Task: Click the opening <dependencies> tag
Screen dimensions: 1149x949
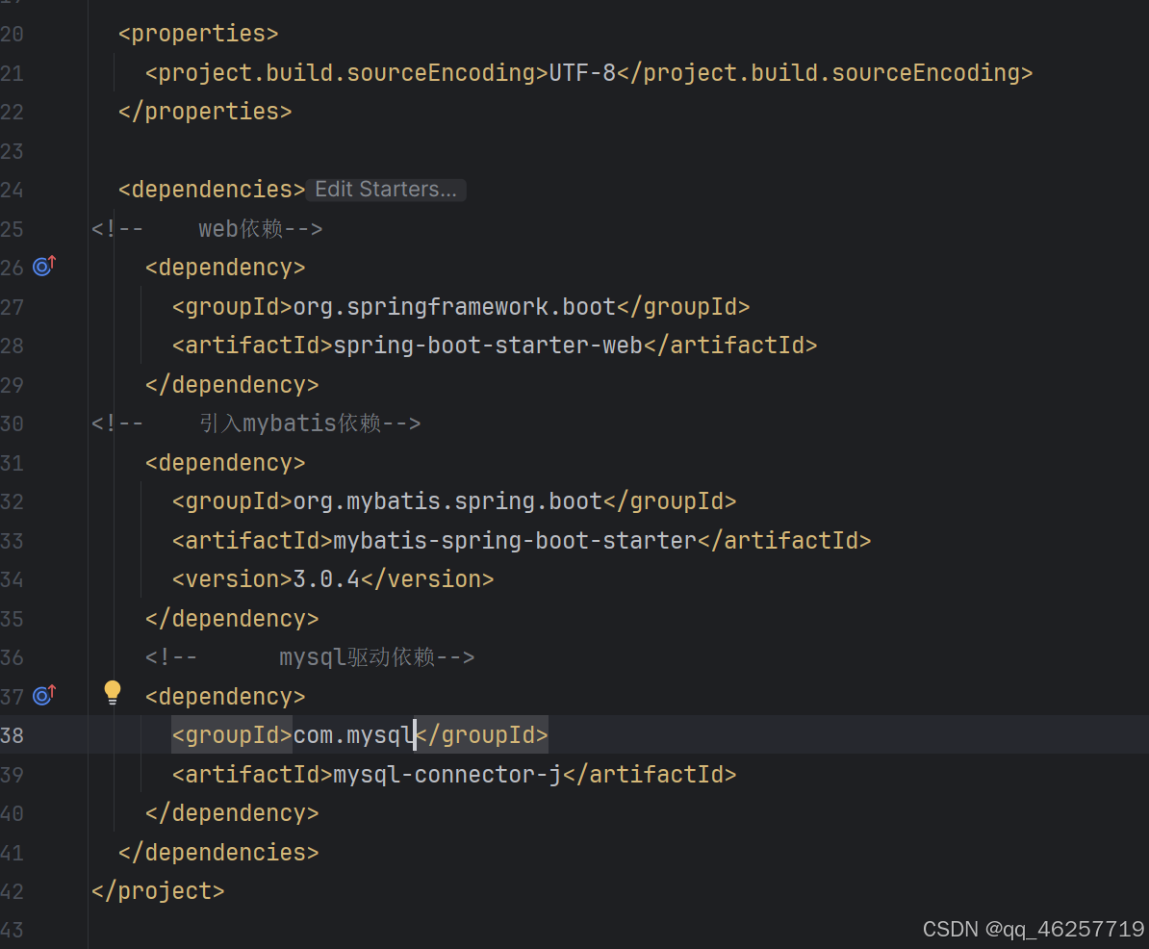Action: coord(210,189)
